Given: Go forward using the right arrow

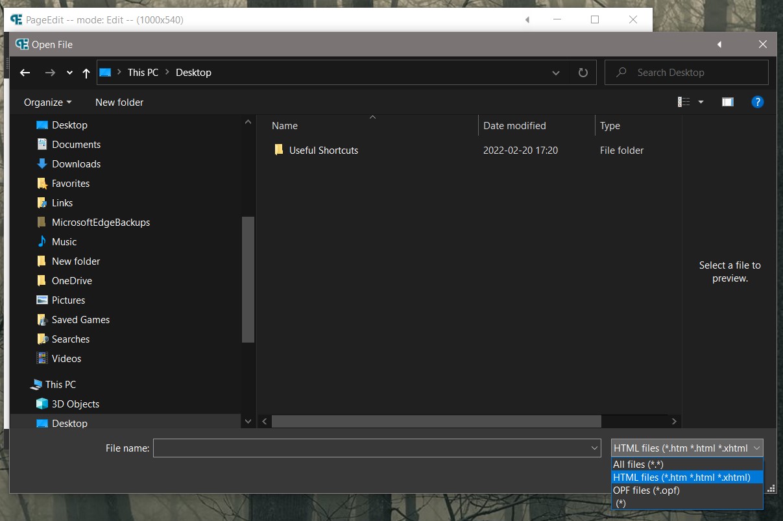Looking at the screenshot, I should [50, 73].
